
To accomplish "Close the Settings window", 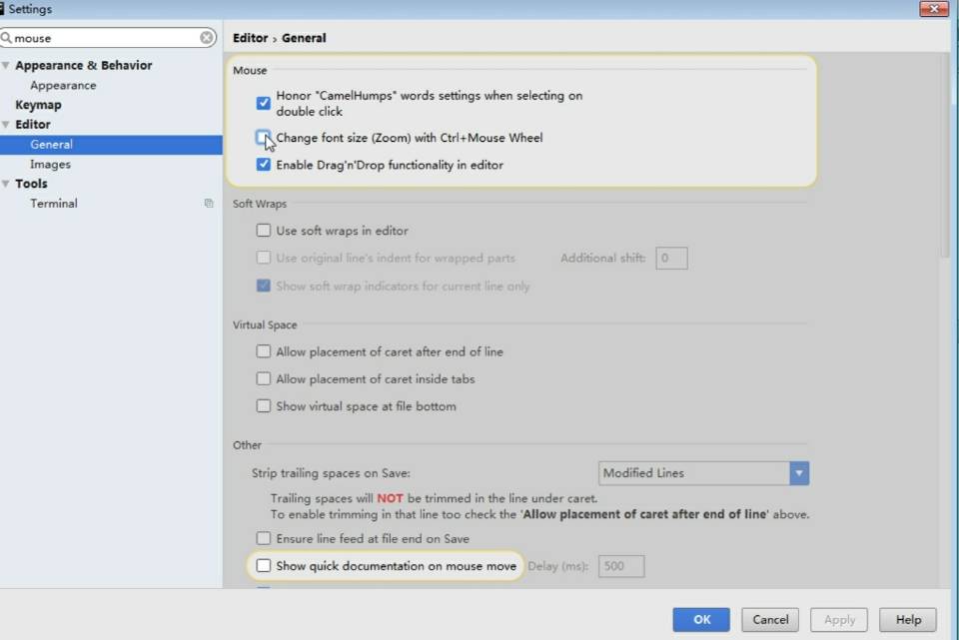I will (x=933, y=9).
